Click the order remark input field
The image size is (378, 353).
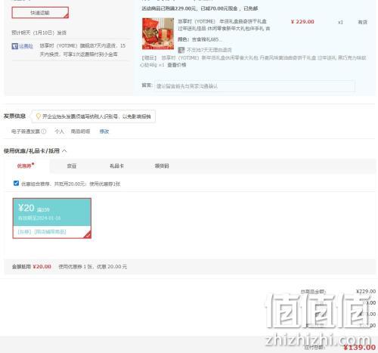click(255, 86)
